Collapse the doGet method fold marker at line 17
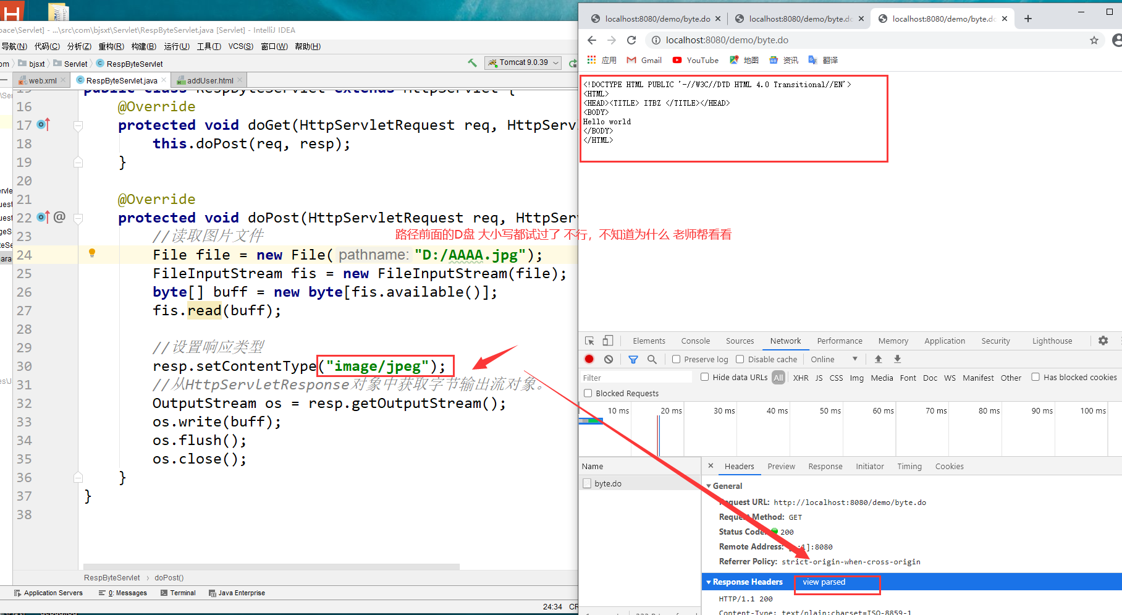 point(78,125)
